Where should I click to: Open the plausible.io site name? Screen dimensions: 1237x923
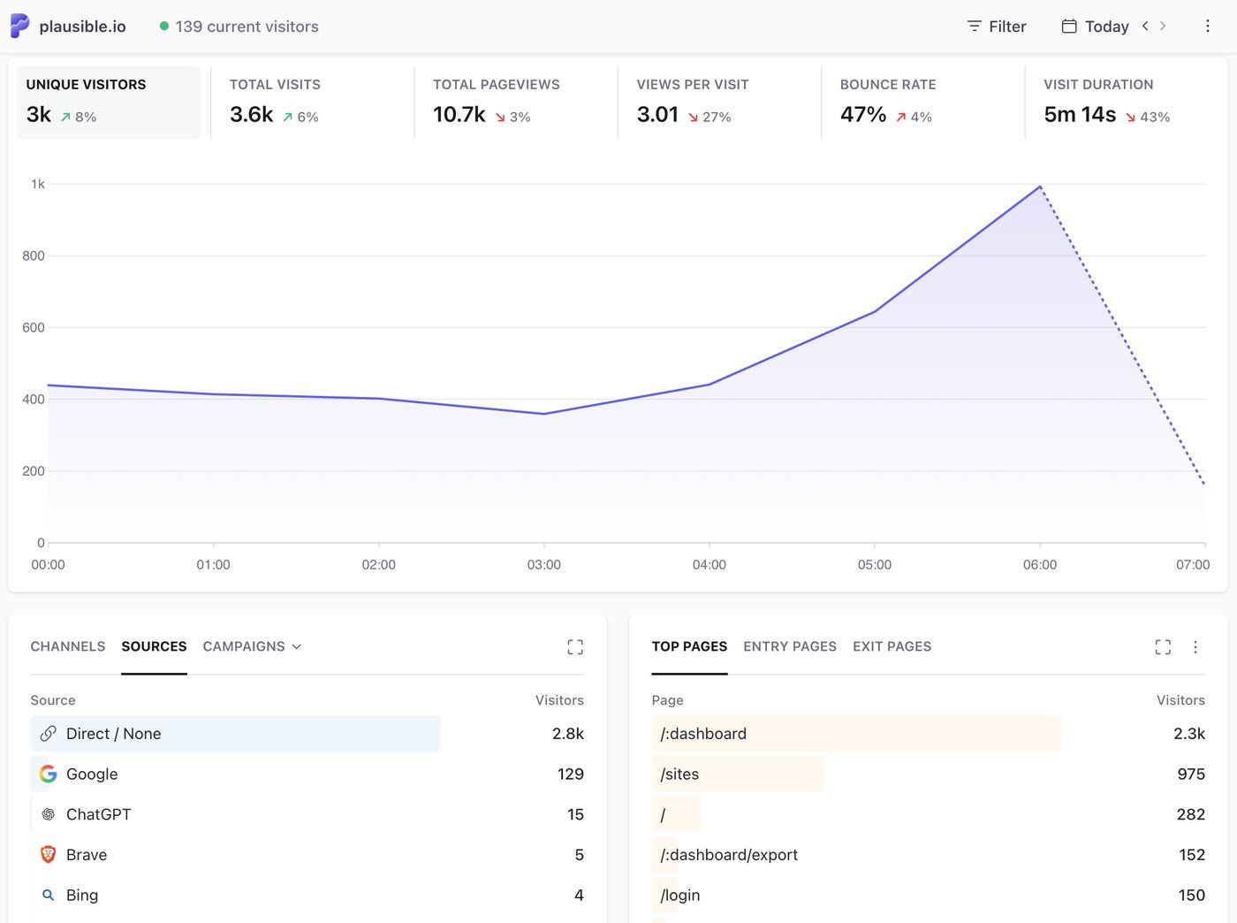pos(82,27)
